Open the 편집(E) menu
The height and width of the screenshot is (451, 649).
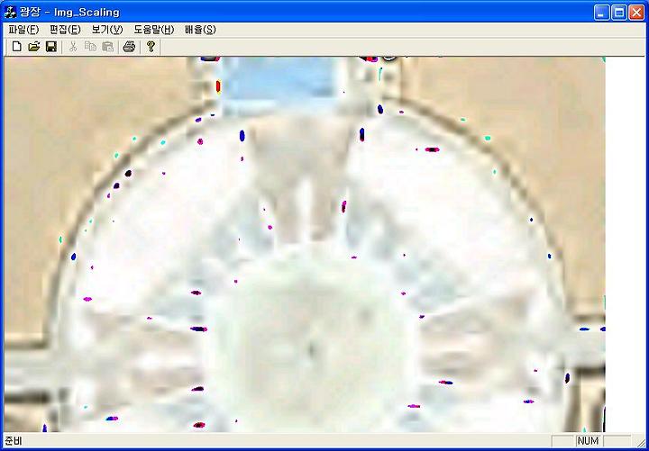(x=65, y=30)
